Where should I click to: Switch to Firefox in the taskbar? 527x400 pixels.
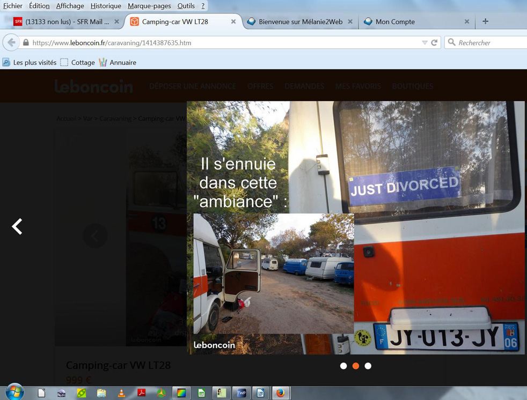point(281,392)
